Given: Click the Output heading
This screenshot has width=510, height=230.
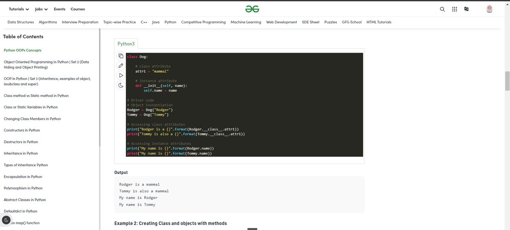Looking at the screenshot, I should tap(121, 172).
